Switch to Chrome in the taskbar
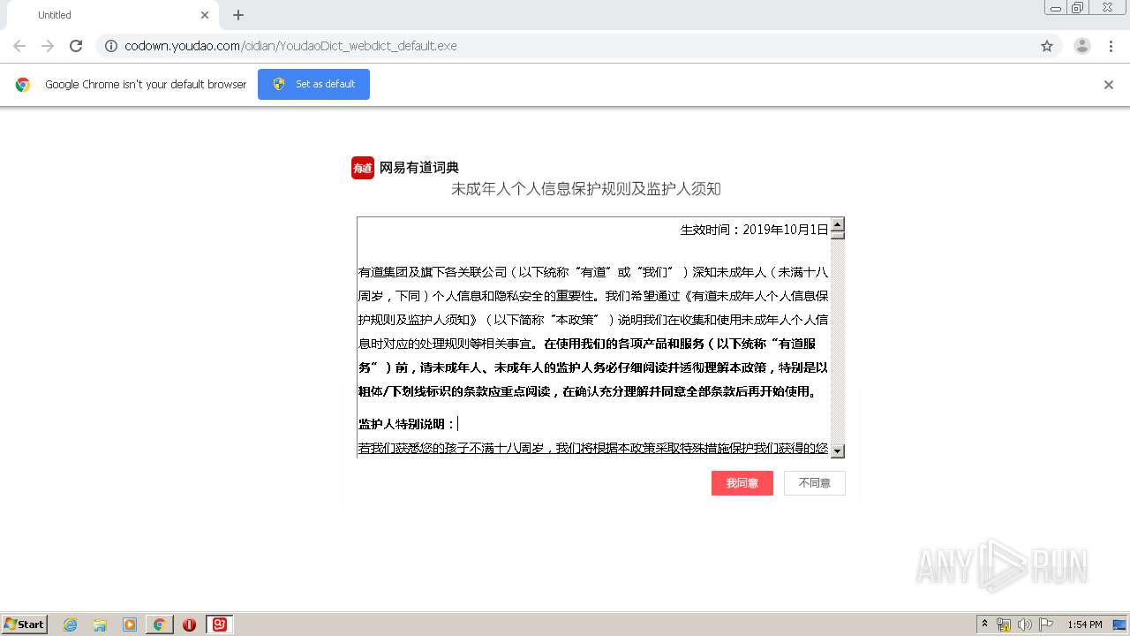This screenshot has height=636, width=1130. [159, 625]
